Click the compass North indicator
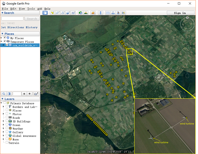 [x=187, y=18]
